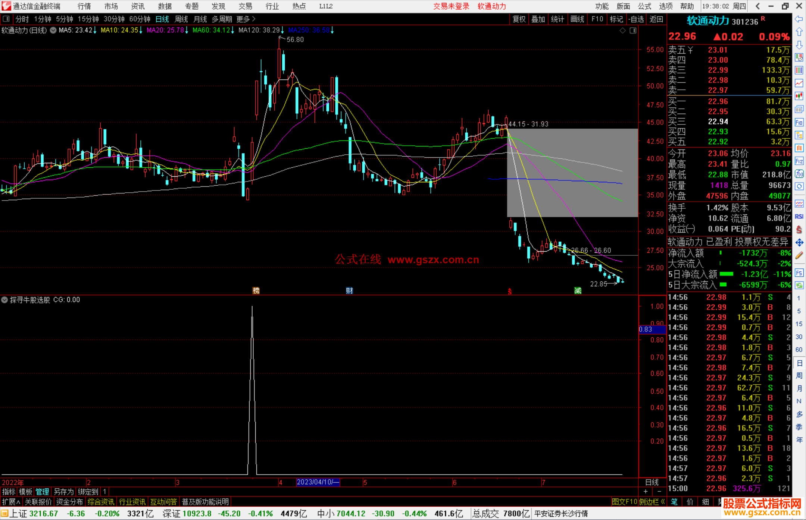Expand the 更多 periods menu
This screenshot has width=806, height=520.
(x=246, y=19)
